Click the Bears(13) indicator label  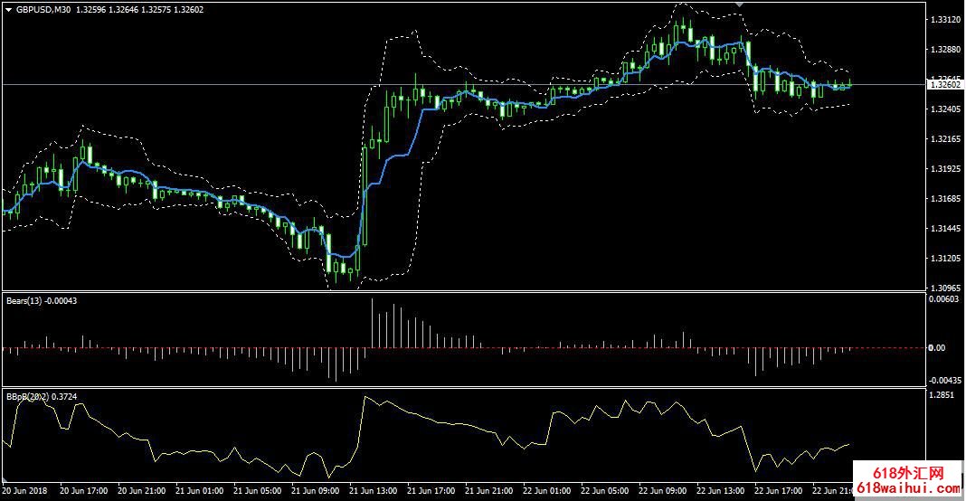click(24, 301)
